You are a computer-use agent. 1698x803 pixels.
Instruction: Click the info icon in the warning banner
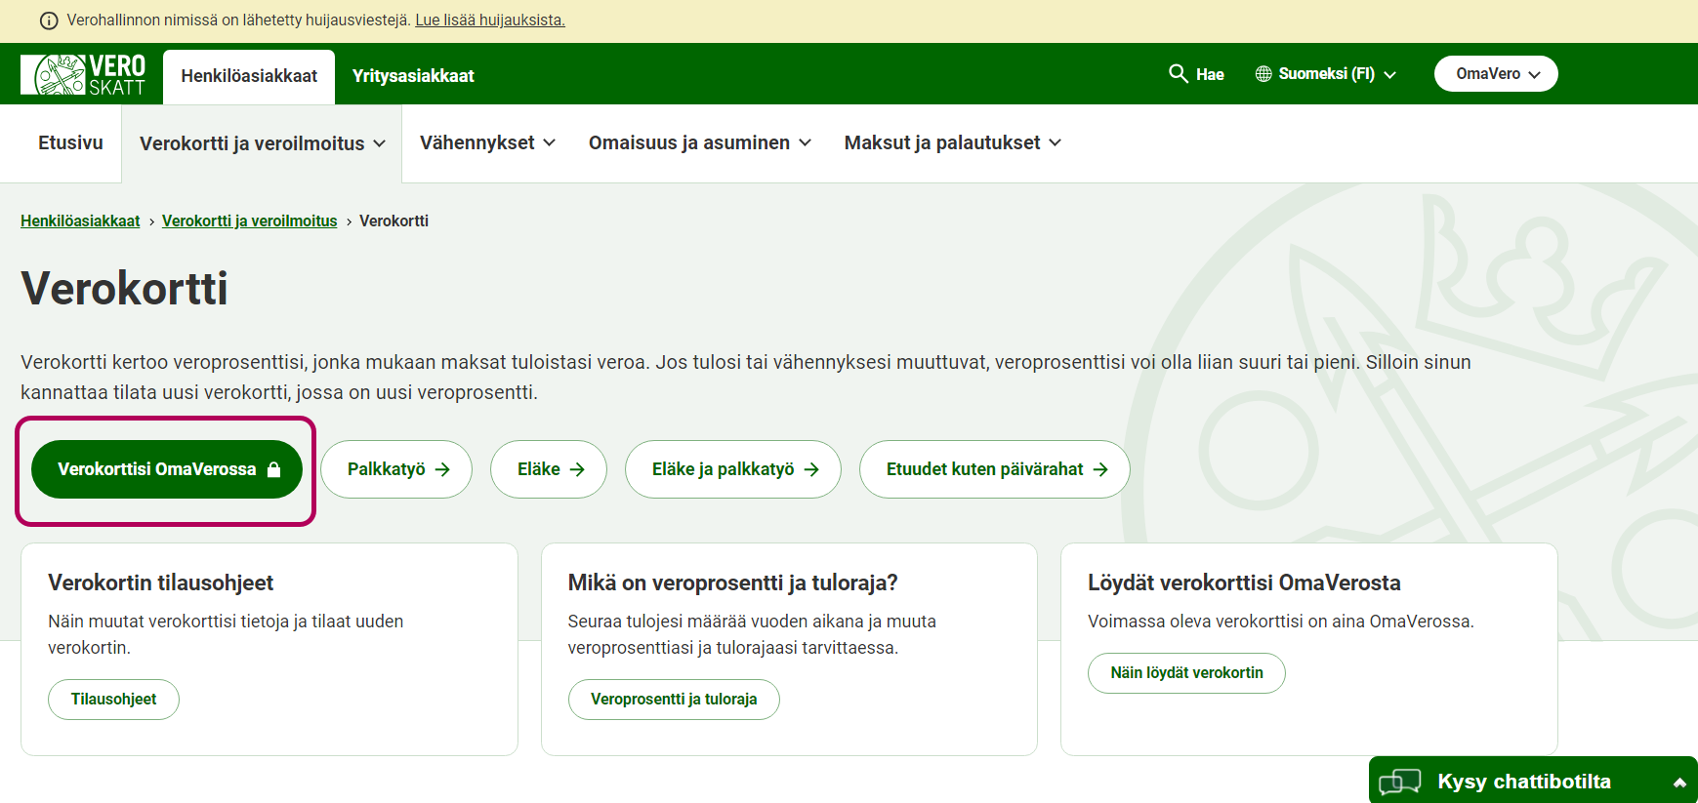(49, 20)
